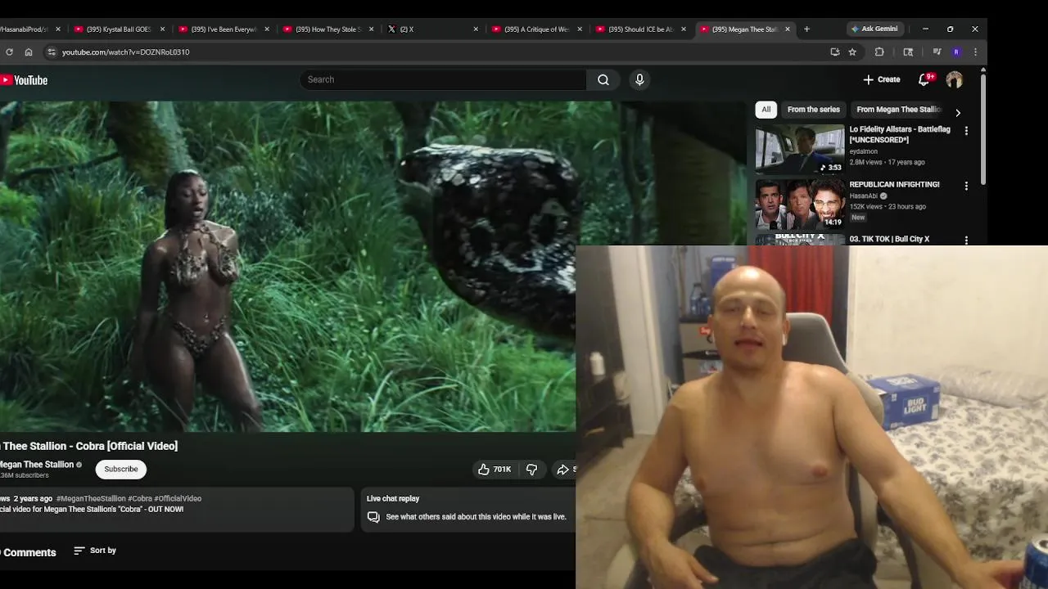Bookmark this page with star icon

coord(852,52)
